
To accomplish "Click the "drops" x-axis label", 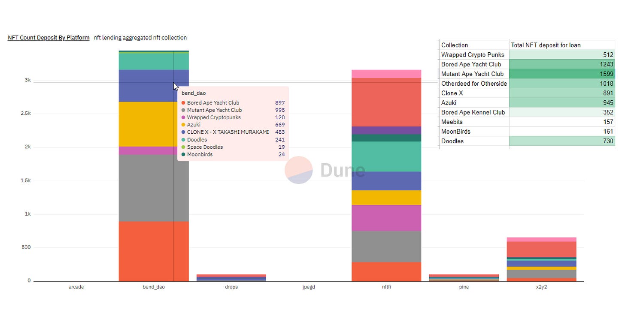I will (x=231, y=287).
